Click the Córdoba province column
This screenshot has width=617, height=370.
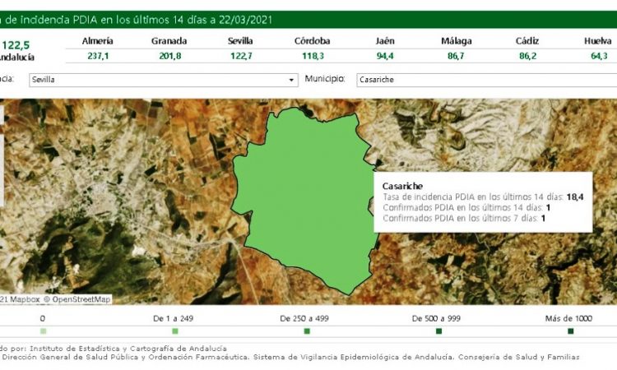[313, 49]
